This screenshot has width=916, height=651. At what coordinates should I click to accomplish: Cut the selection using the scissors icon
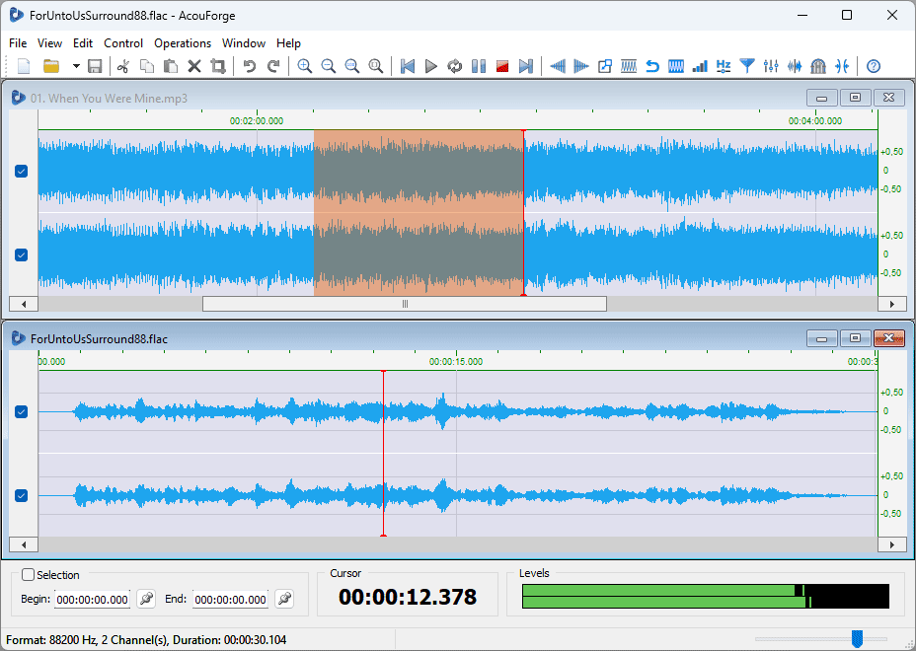click(122, 66)
